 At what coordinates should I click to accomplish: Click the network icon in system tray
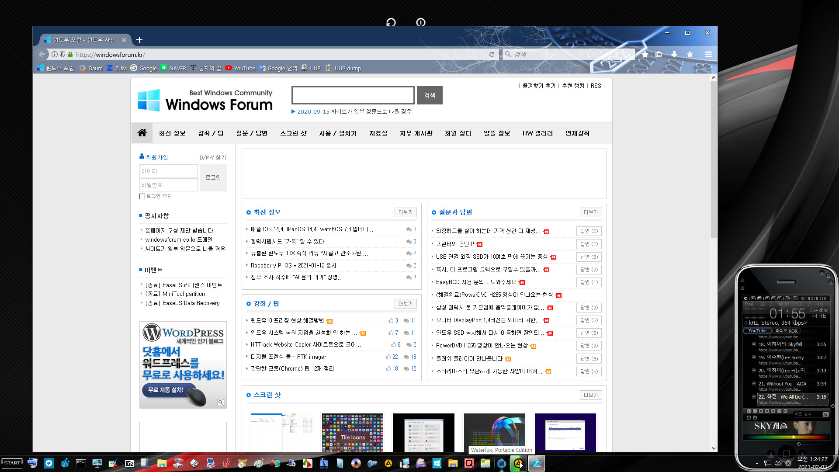(x=767, y=463)
